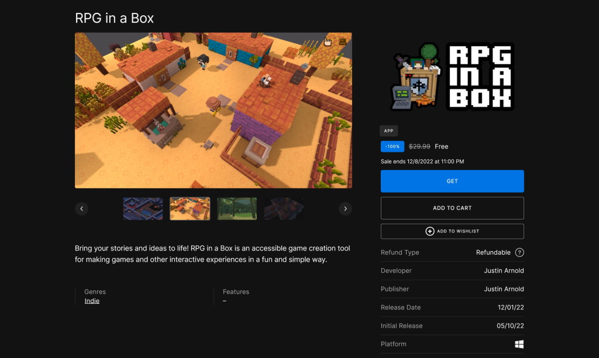Select the highlighted desert village thumbnail
The width and height of the screenshot is (599, 358).
tap(190, 208)
